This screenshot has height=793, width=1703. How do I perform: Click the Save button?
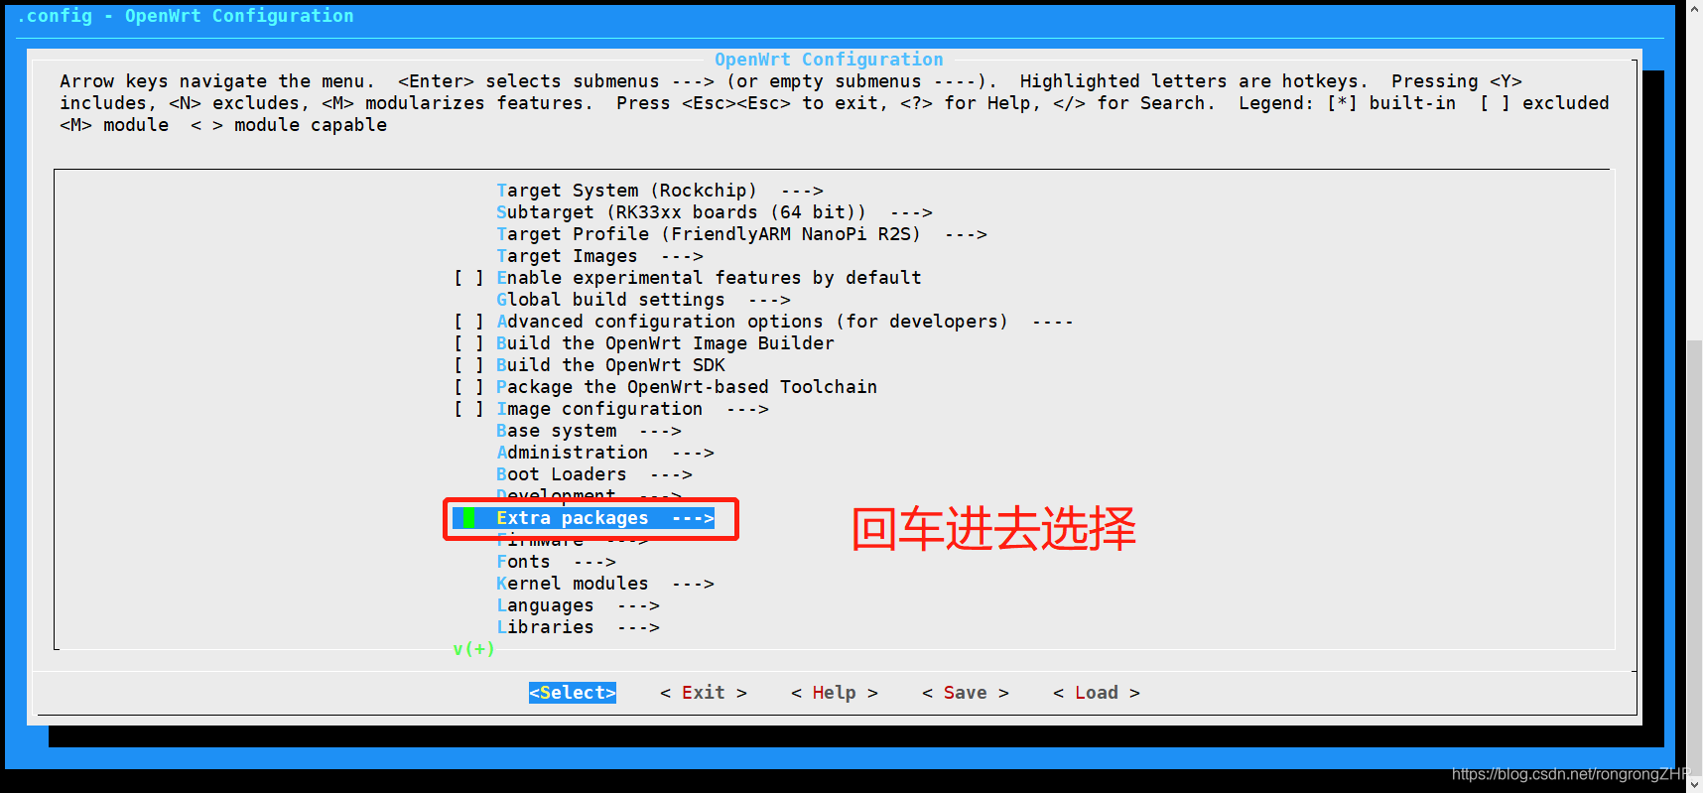tap(966, 693)
